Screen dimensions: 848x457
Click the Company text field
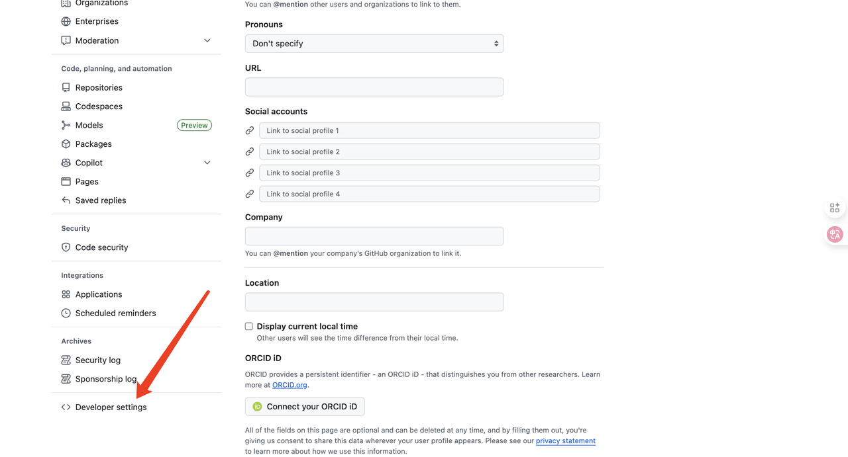coord(374,236)
